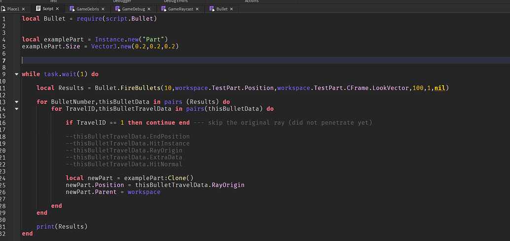Close the GameDebris tab

103,9
